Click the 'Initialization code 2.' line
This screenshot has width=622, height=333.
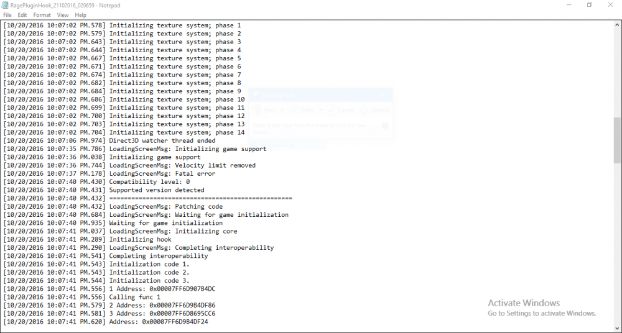point(97,272)
